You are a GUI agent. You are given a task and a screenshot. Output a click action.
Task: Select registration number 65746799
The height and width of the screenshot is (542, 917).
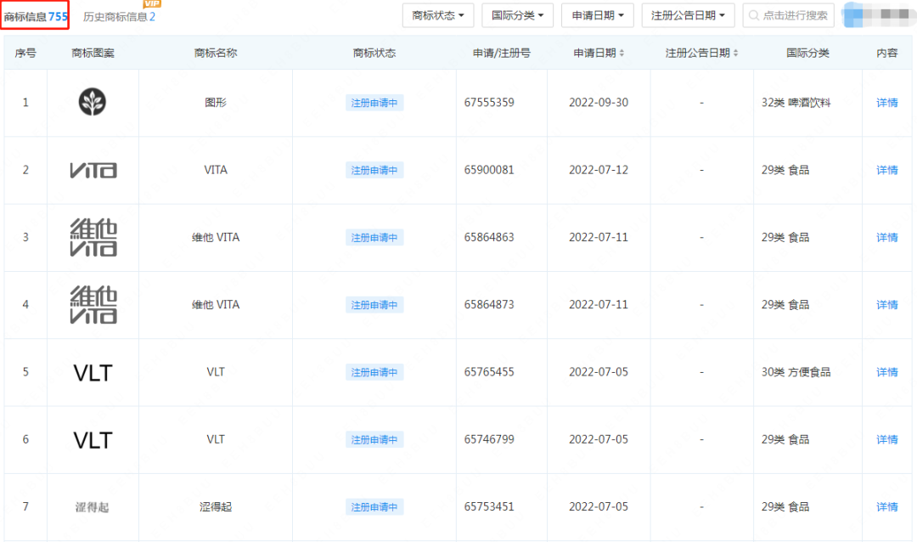[489, 439]
